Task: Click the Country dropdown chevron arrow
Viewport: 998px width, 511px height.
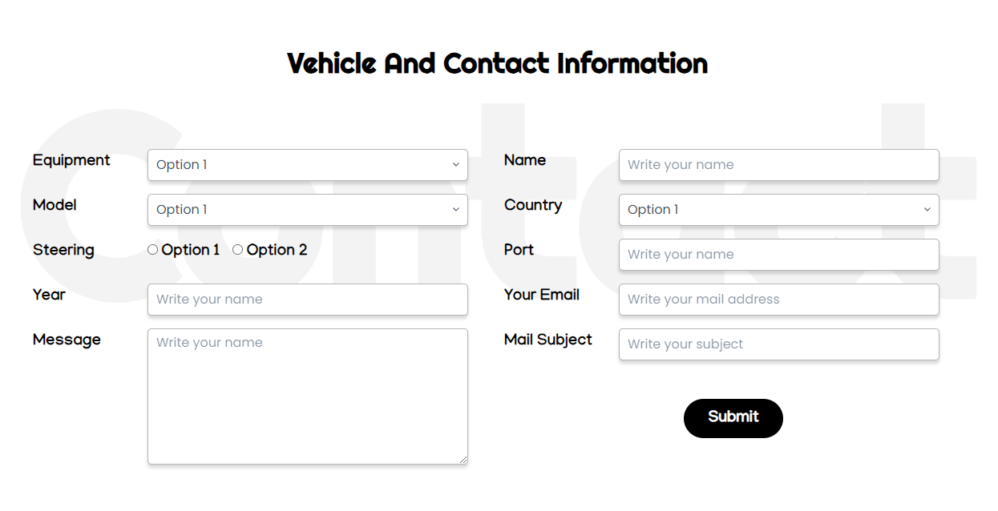Action: [x=927, y=210]
